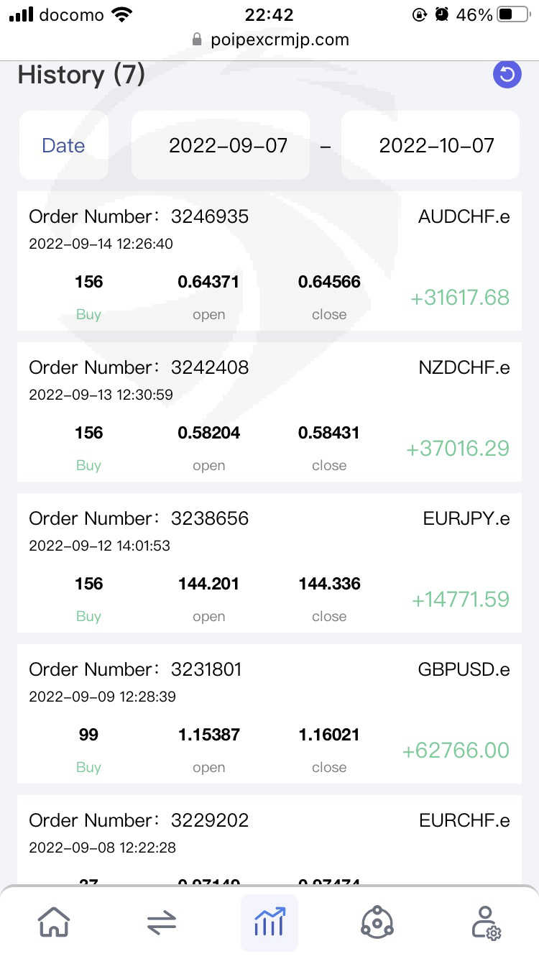
Task: Tap the lock icon beside the URL
Action: [198, 40]
